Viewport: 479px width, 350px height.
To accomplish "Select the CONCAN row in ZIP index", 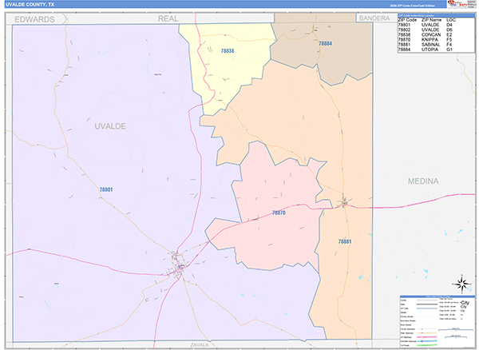I will tap(427, 35).
